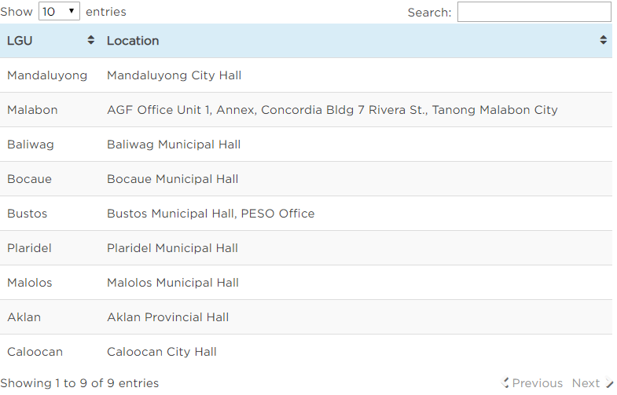Open the Show entries count dropdown
The width and height of the screenshot is (617, 395).
[59, 12]
